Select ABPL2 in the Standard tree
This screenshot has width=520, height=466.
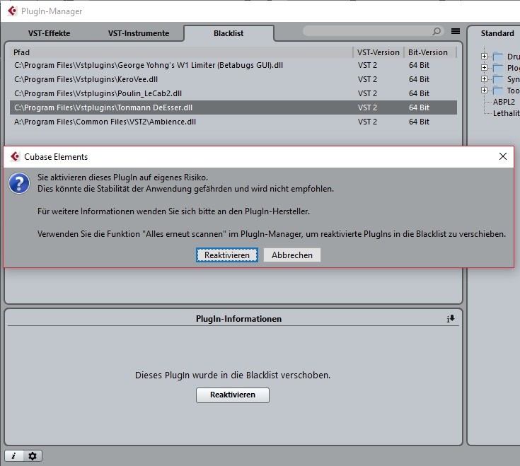504,102
